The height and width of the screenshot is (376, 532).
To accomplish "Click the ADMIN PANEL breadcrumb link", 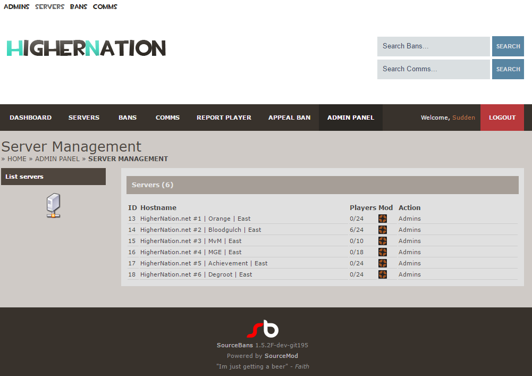I will pyautogui.click(x=57, y=159).
